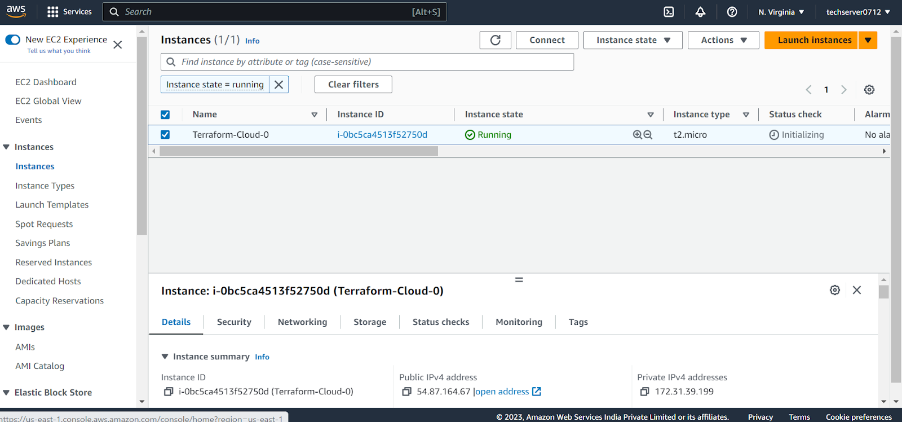Open the techserver0712 account menu
Image resolution: width=902 pixels, height=422 pixels.
pos(858,12)
